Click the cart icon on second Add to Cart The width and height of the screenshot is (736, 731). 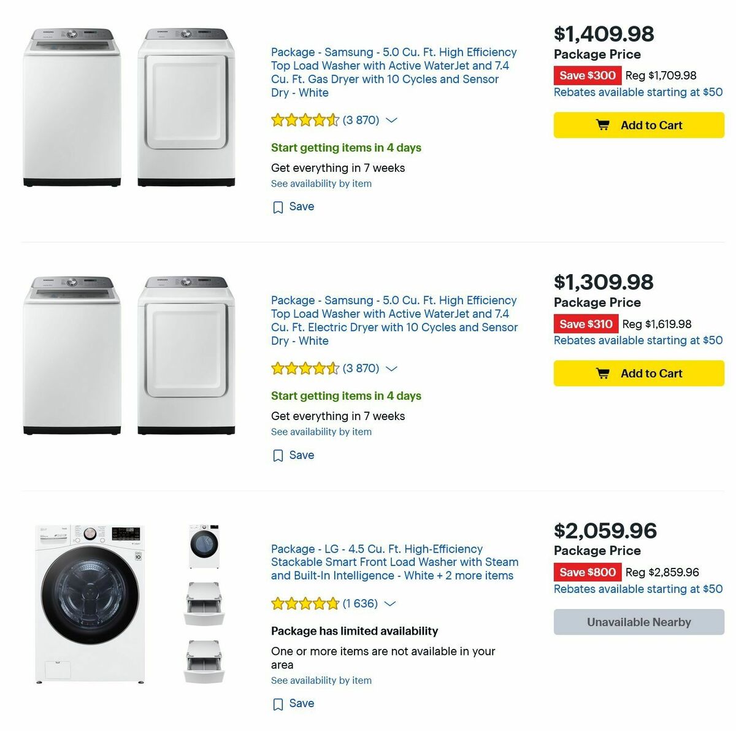click(x=604, y=373)
